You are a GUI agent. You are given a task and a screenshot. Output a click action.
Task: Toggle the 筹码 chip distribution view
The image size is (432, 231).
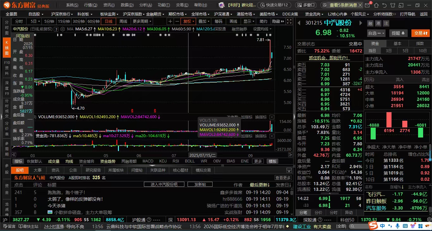[219, 21]
